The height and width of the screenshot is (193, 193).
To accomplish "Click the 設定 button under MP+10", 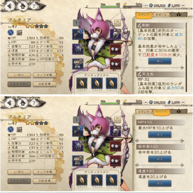I will click(x=160, y=134).
